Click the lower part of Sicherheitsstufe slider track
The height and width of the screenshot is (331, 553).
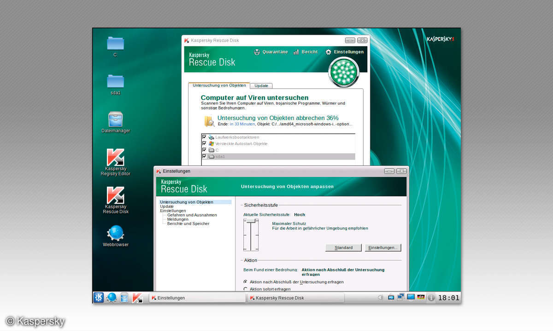[x=251, y=243]
